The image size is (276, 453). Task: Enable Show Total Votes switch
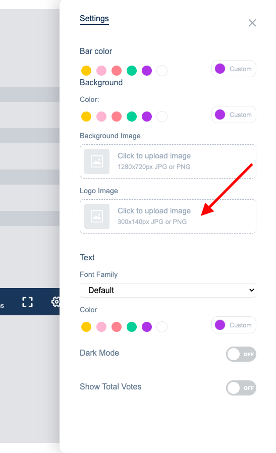[241, 388]
